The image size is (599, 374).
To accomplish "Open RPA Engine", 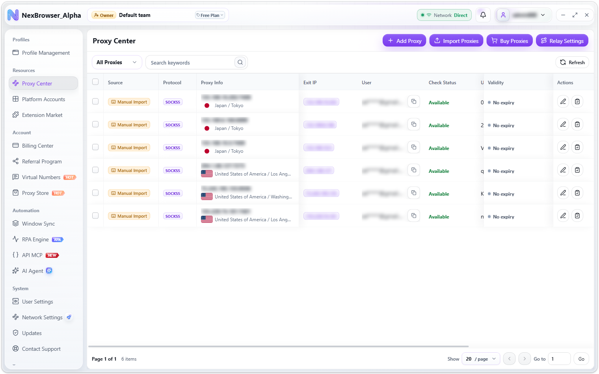I will coord(43,239).
